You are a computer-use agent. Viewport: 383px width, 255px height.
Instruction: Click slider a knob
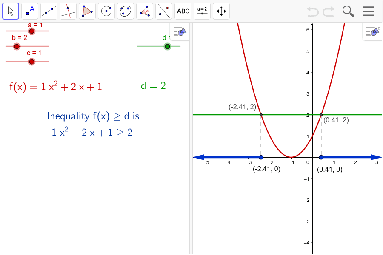[31, 31]
